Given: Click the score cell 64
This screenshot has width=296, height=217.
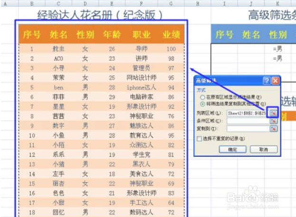Looking at the screenshot, I should click(x=171, y=203).
